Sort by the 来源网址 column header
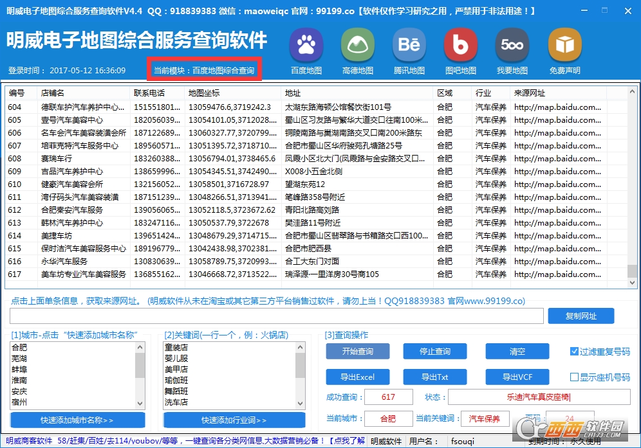Viewport: 641px width, 448px height. pyautogui.click(x=559, y=93)
